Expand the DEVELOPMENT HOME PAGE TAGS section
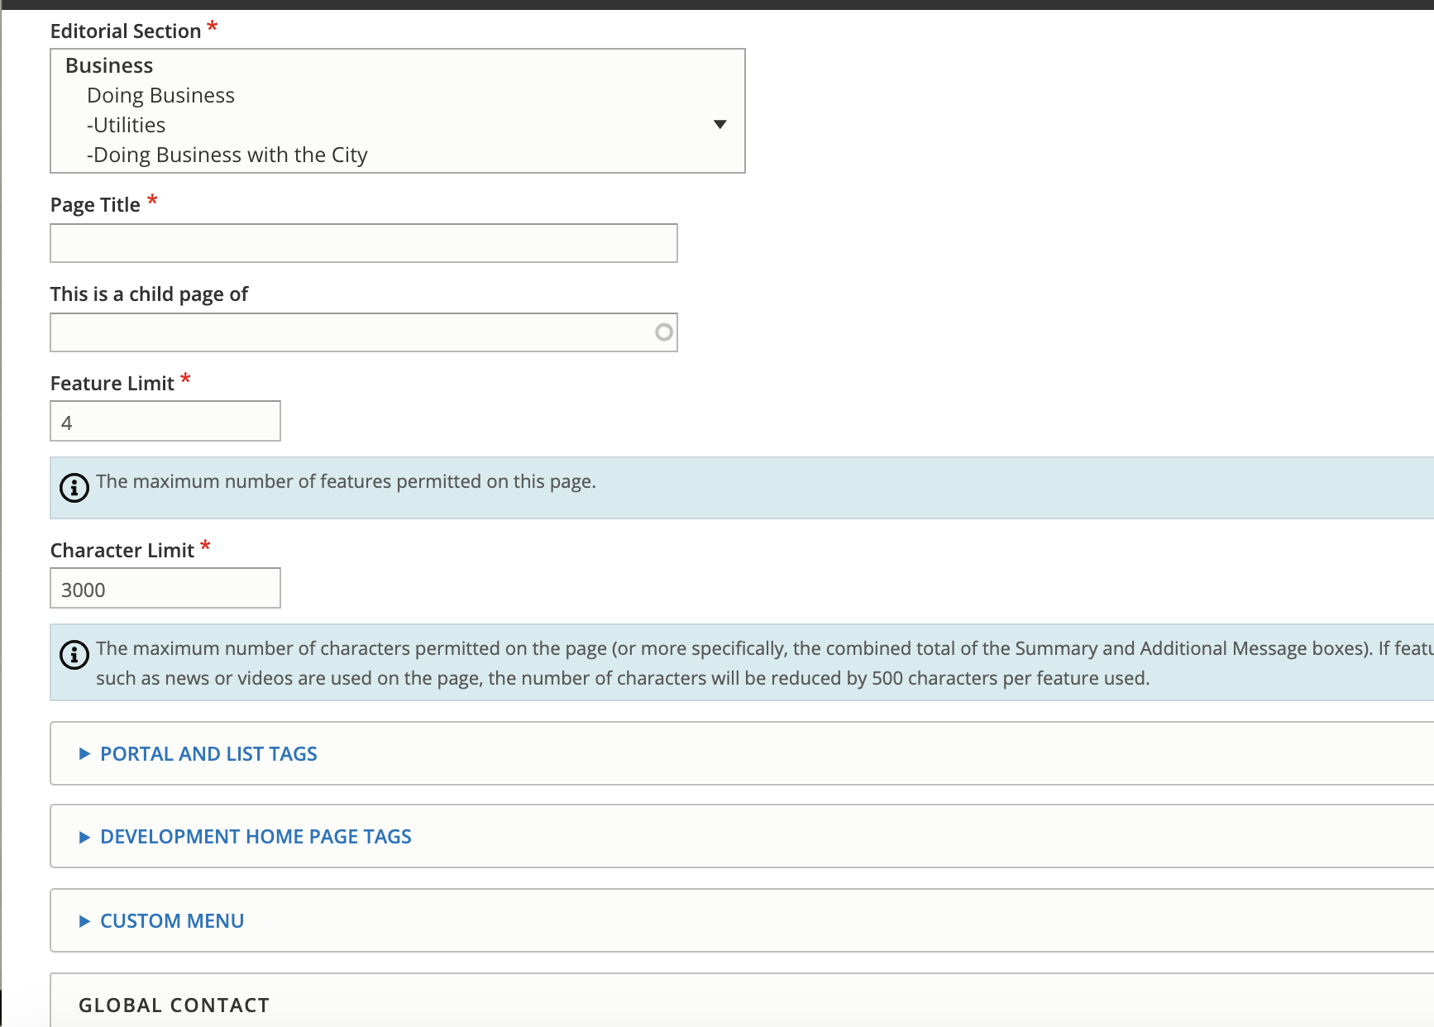The image size is (1434, 1027). point(256,836)
